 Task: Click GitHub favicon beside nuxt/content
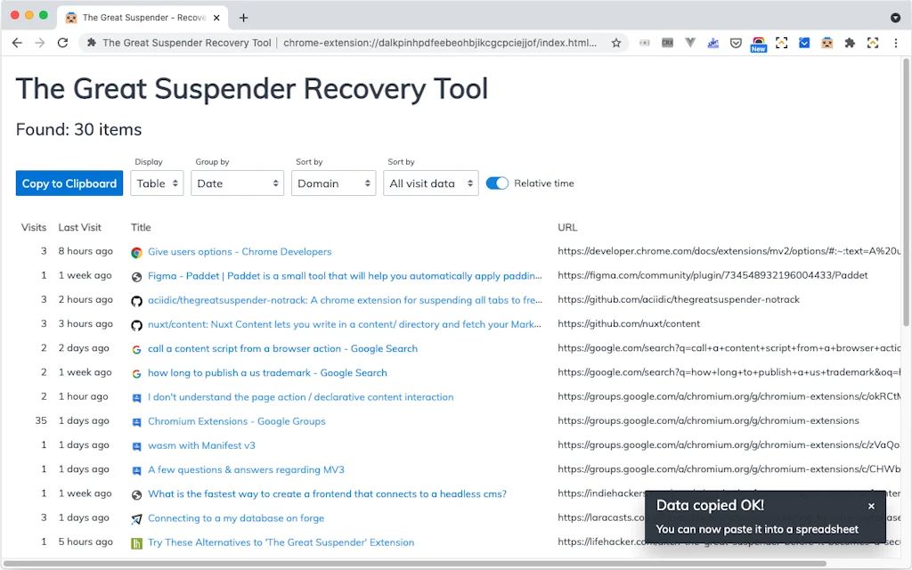[x=136, y=325]
